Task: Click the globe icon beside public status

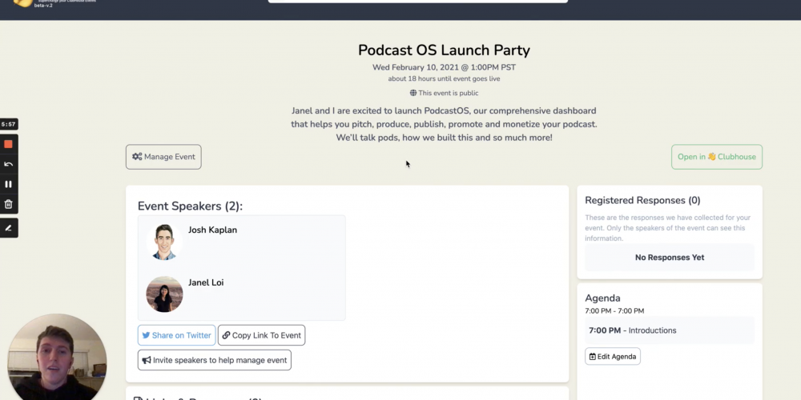Action: (413, 93)
